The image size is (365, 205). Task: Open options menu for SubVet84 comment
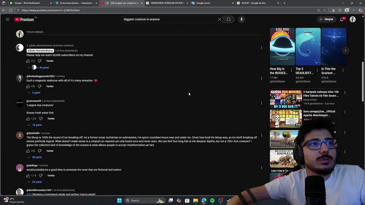261,135
